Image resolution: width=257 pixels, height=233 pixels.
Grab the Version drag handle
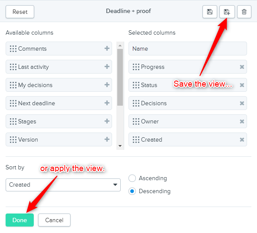(13, 140)
